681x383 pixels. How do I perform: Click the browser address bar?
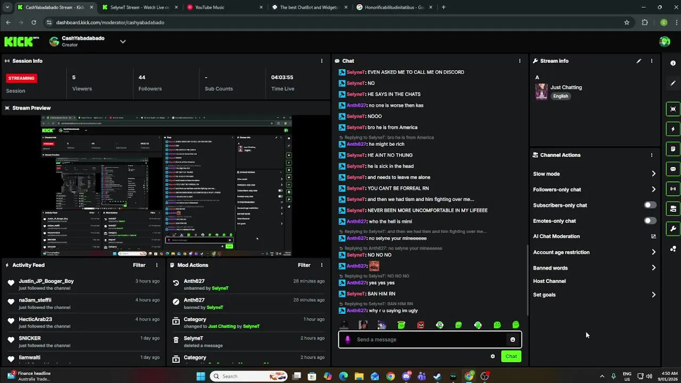pos(335,22)
